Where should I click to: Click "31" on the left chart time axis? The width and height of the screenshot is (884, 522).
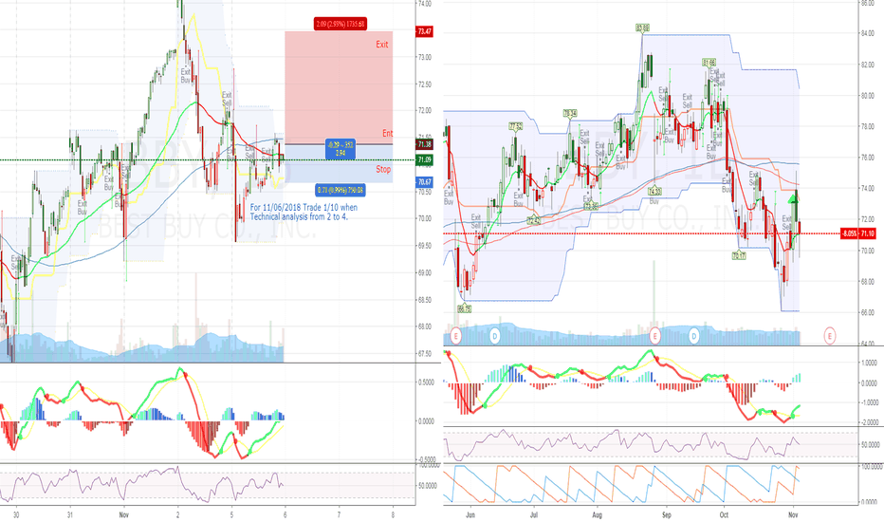pos(70,514)
